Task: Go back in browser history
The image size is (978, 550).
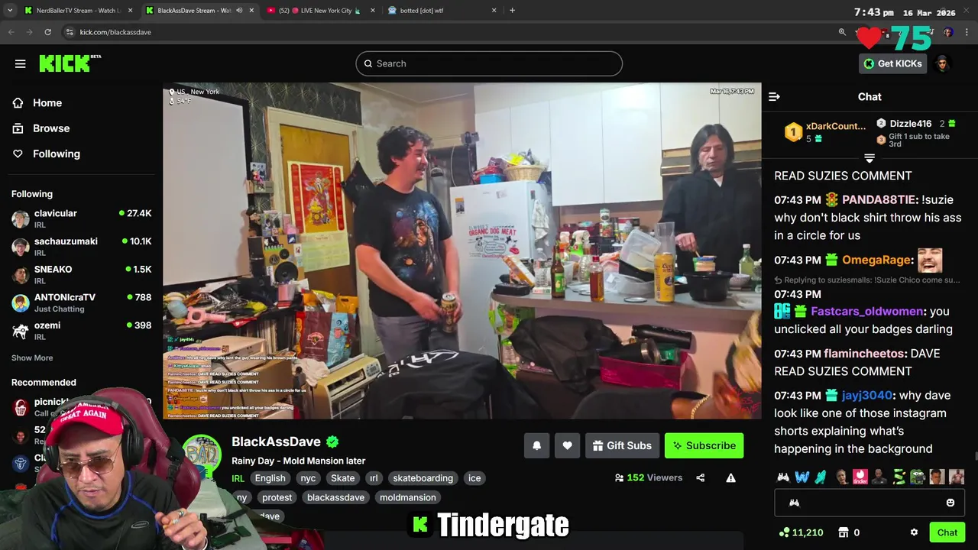Action: [x=11, y=32]
